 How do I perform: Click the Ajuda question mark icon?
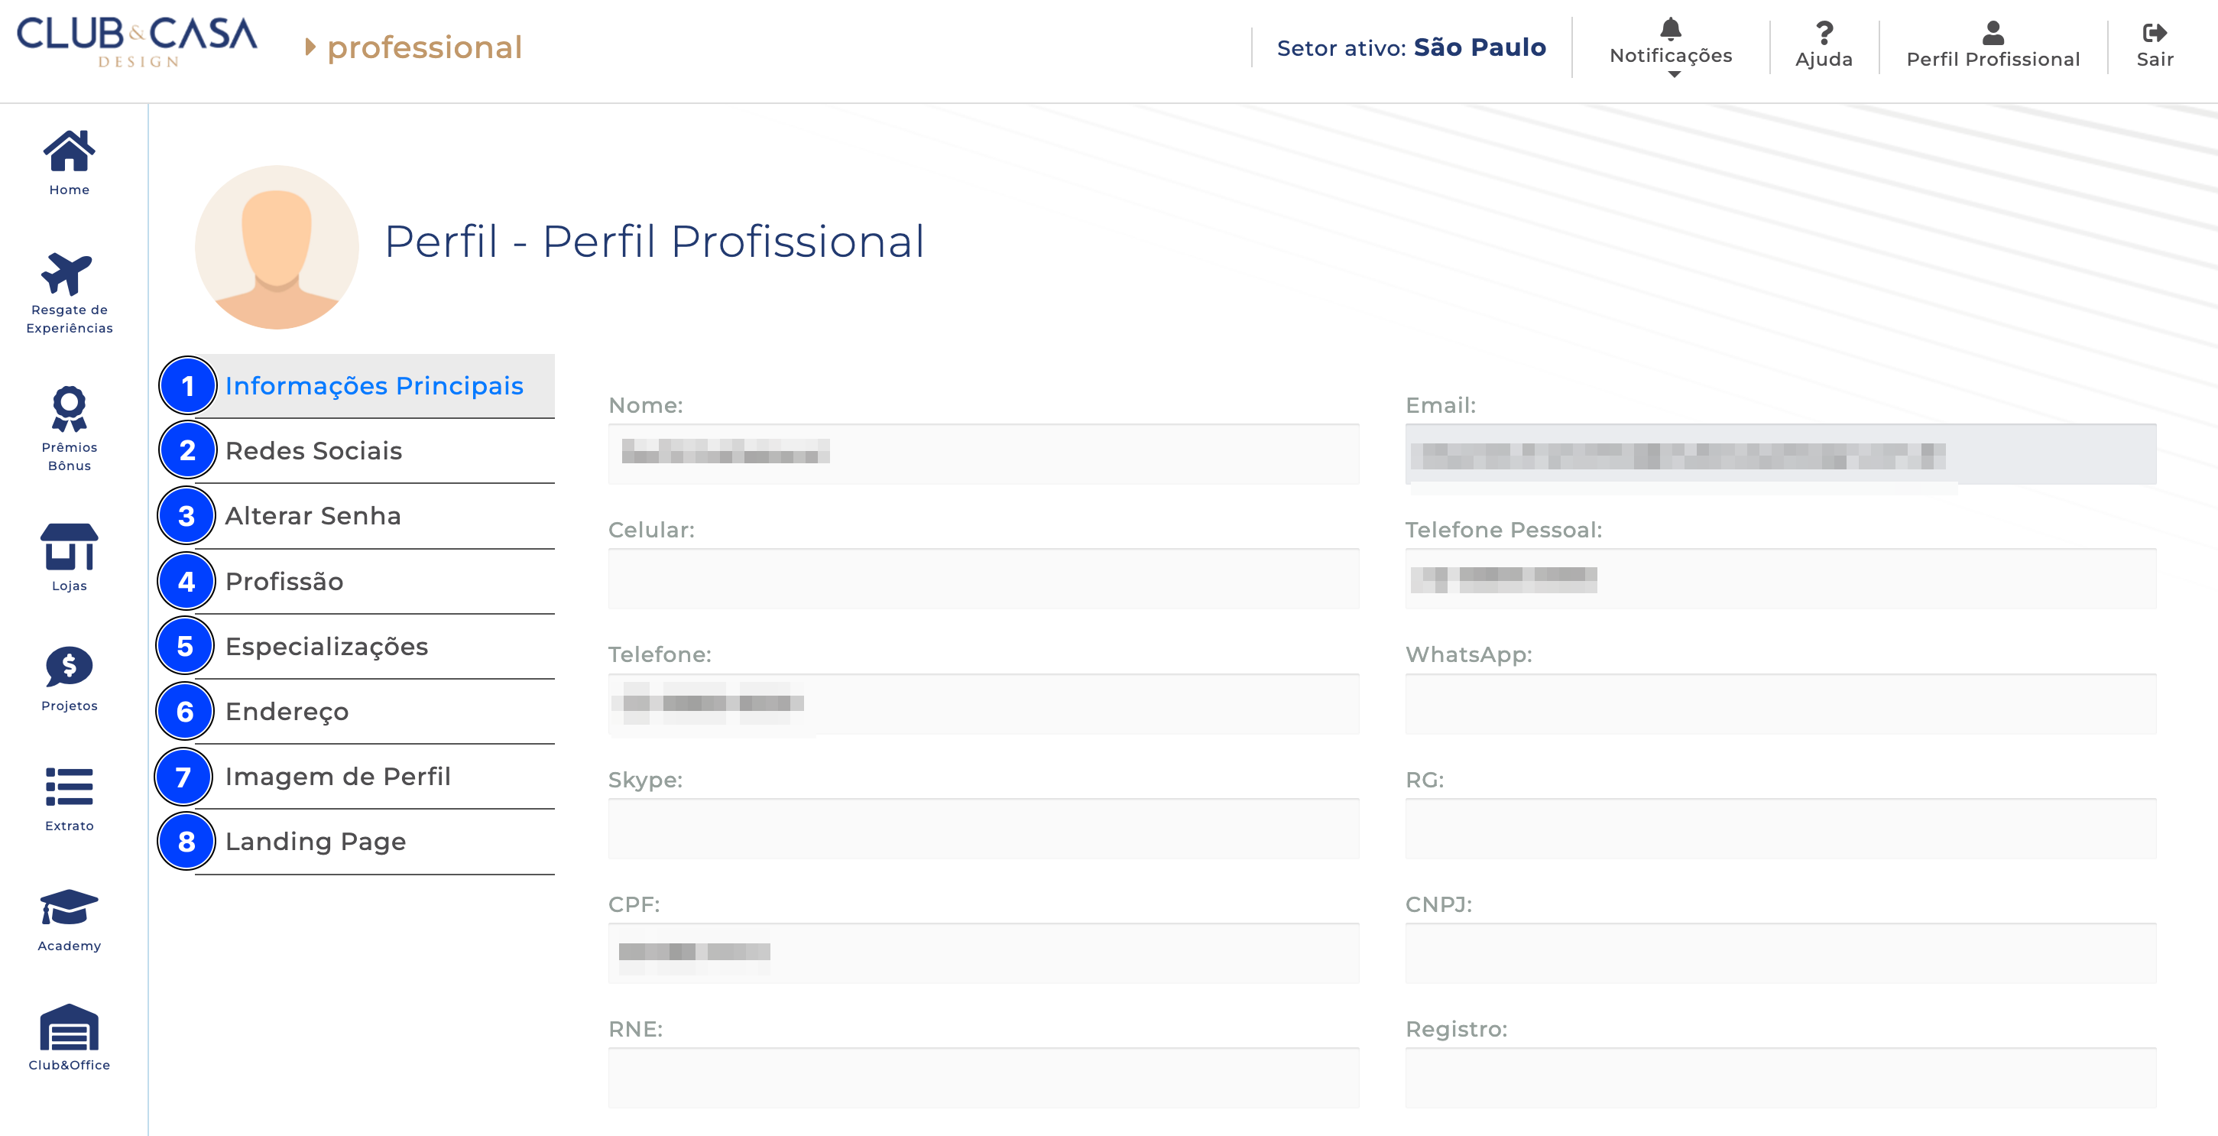(x=1824, y=33)
